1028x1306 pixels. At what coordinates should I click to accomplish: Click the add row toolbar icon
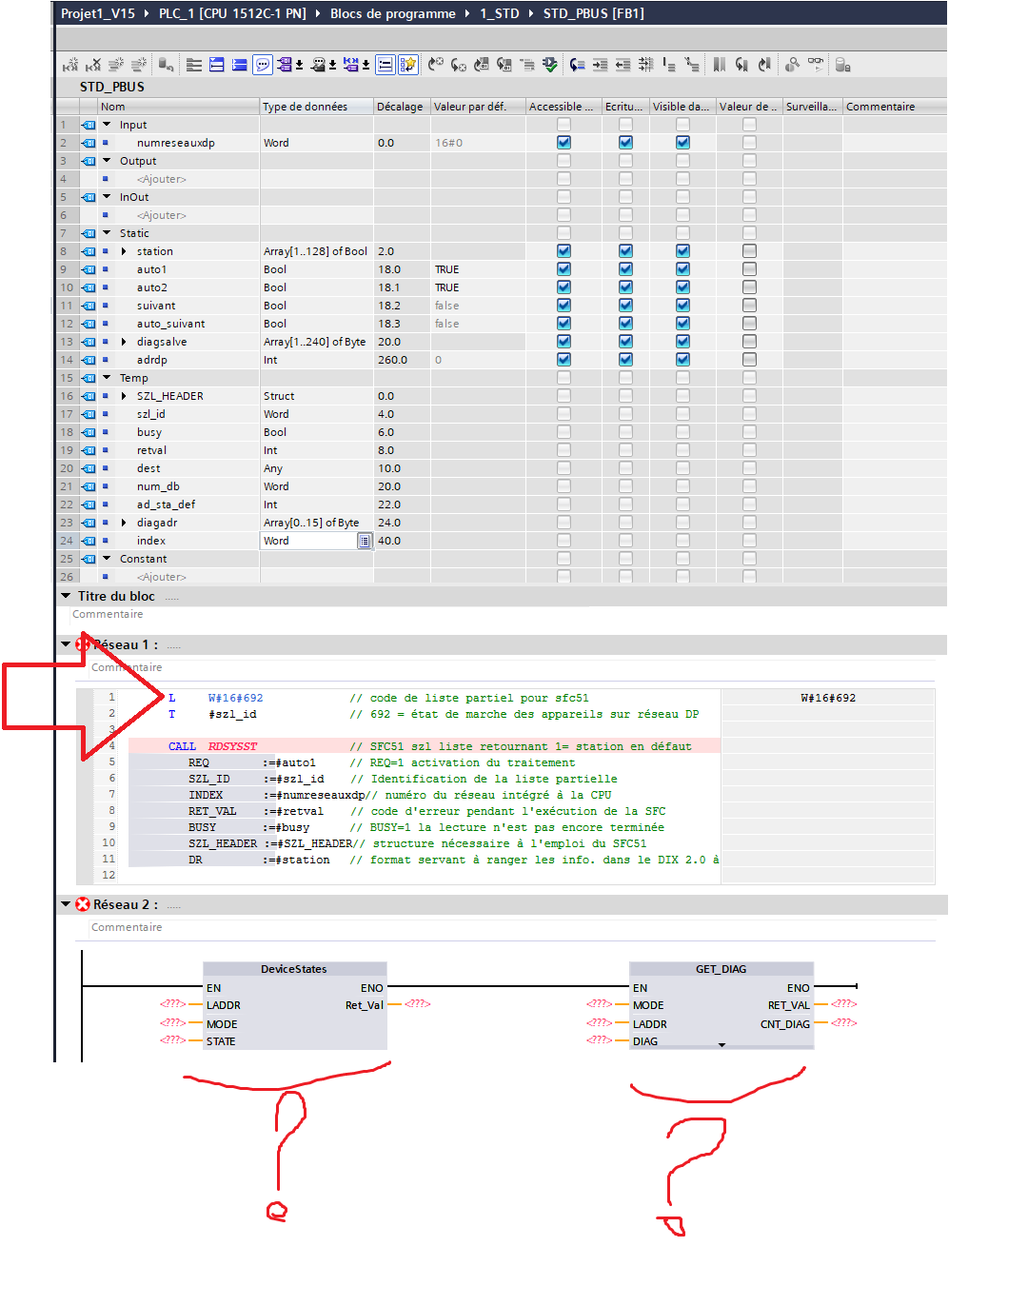(139, 65)
